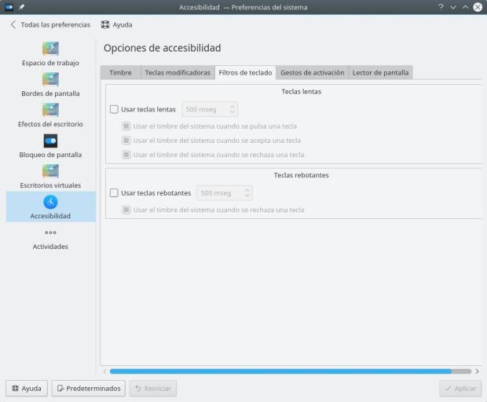Viewport: 487px width, 402px height.
Task: Open the Gestos de activación tab
Action: click(x=312, y=72)
